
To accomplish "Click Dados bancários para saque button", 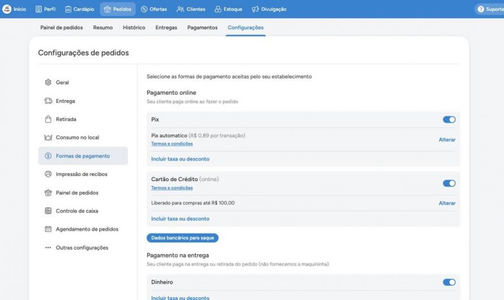I will tap(182, 238).
